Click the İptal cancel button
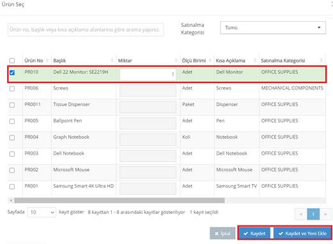The height and width of the screenshot is (244, 333). point(222,233)
